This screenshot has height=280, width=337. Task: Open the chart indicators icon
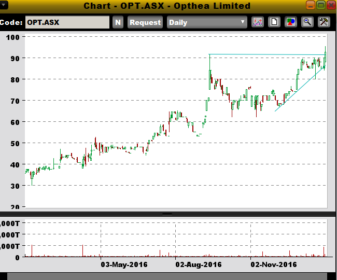[x=258, y=22]
